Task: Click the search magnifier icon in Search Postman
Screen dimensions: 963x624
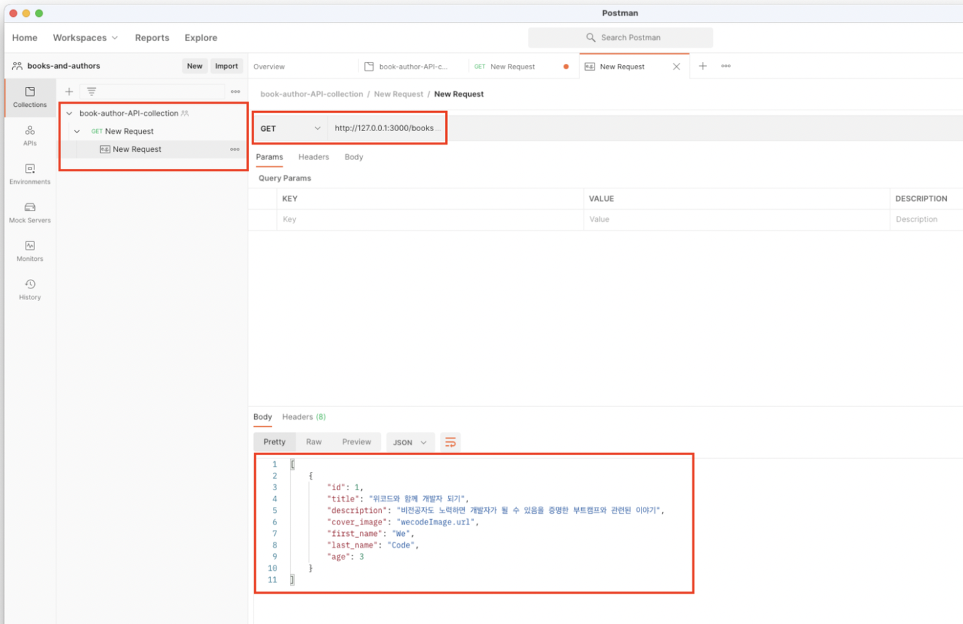Action: coord(590,38)
